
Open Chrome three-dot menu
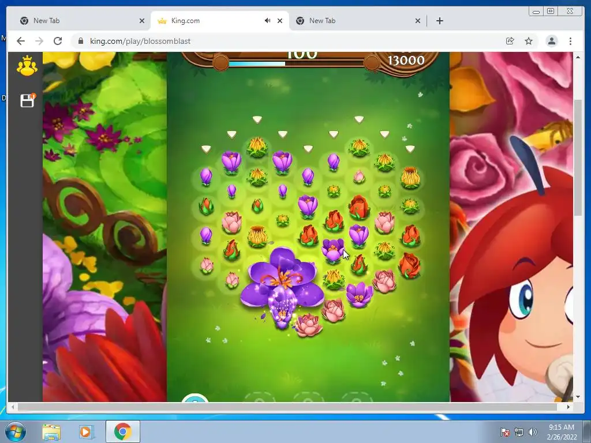click(x=570, y=41)
